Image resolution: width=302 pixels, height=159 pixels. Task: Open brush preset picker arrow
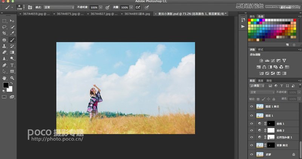click(24, 7)
